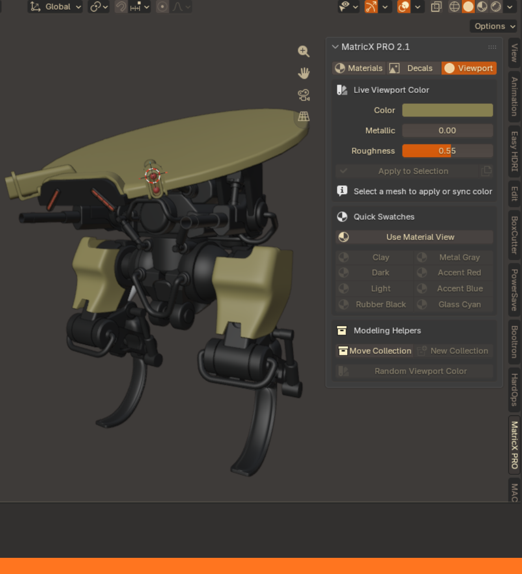Switch to wireframe shading mode
The image size is (522, 574).
(x=454, y=7)
